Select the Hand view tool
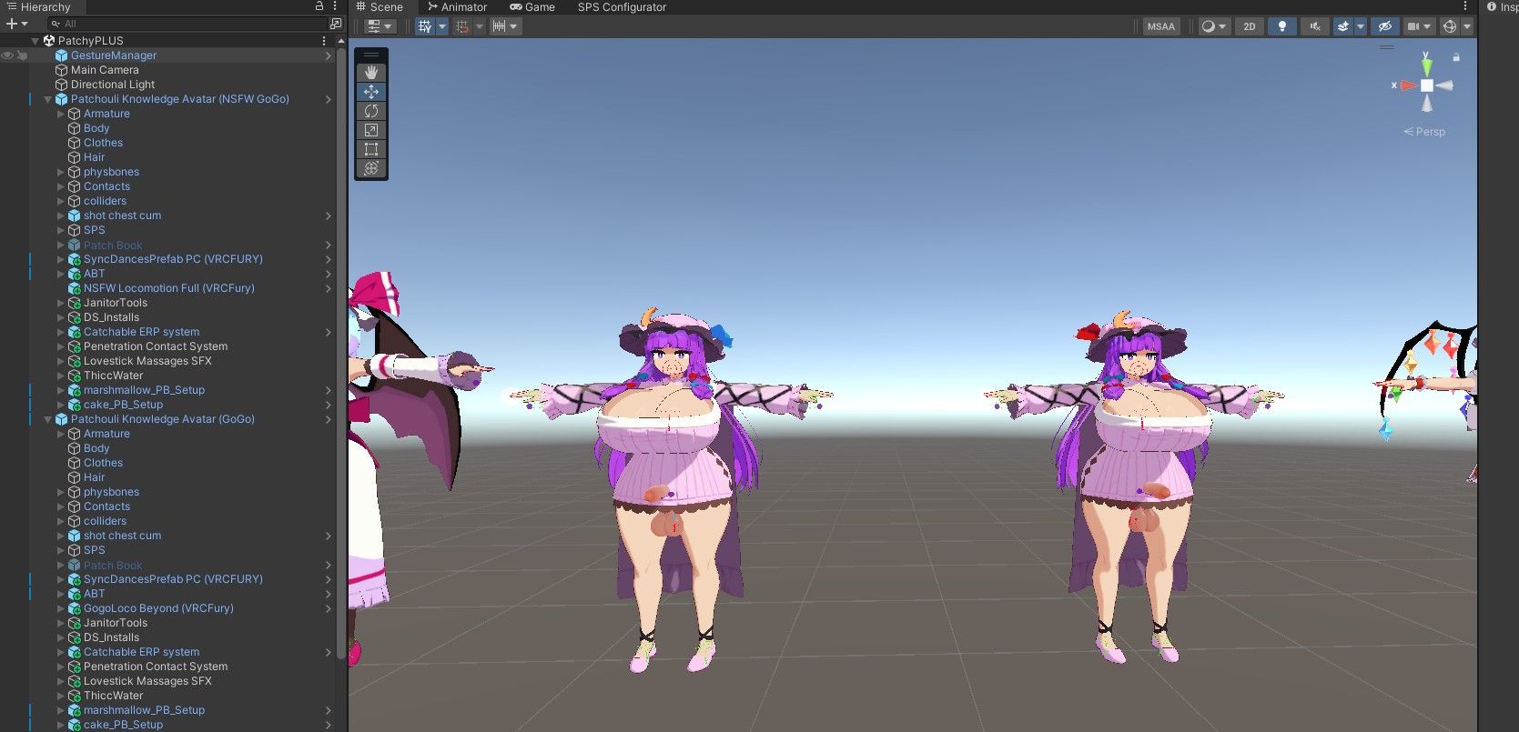The image size is (1519, 732). pos(371,72)
